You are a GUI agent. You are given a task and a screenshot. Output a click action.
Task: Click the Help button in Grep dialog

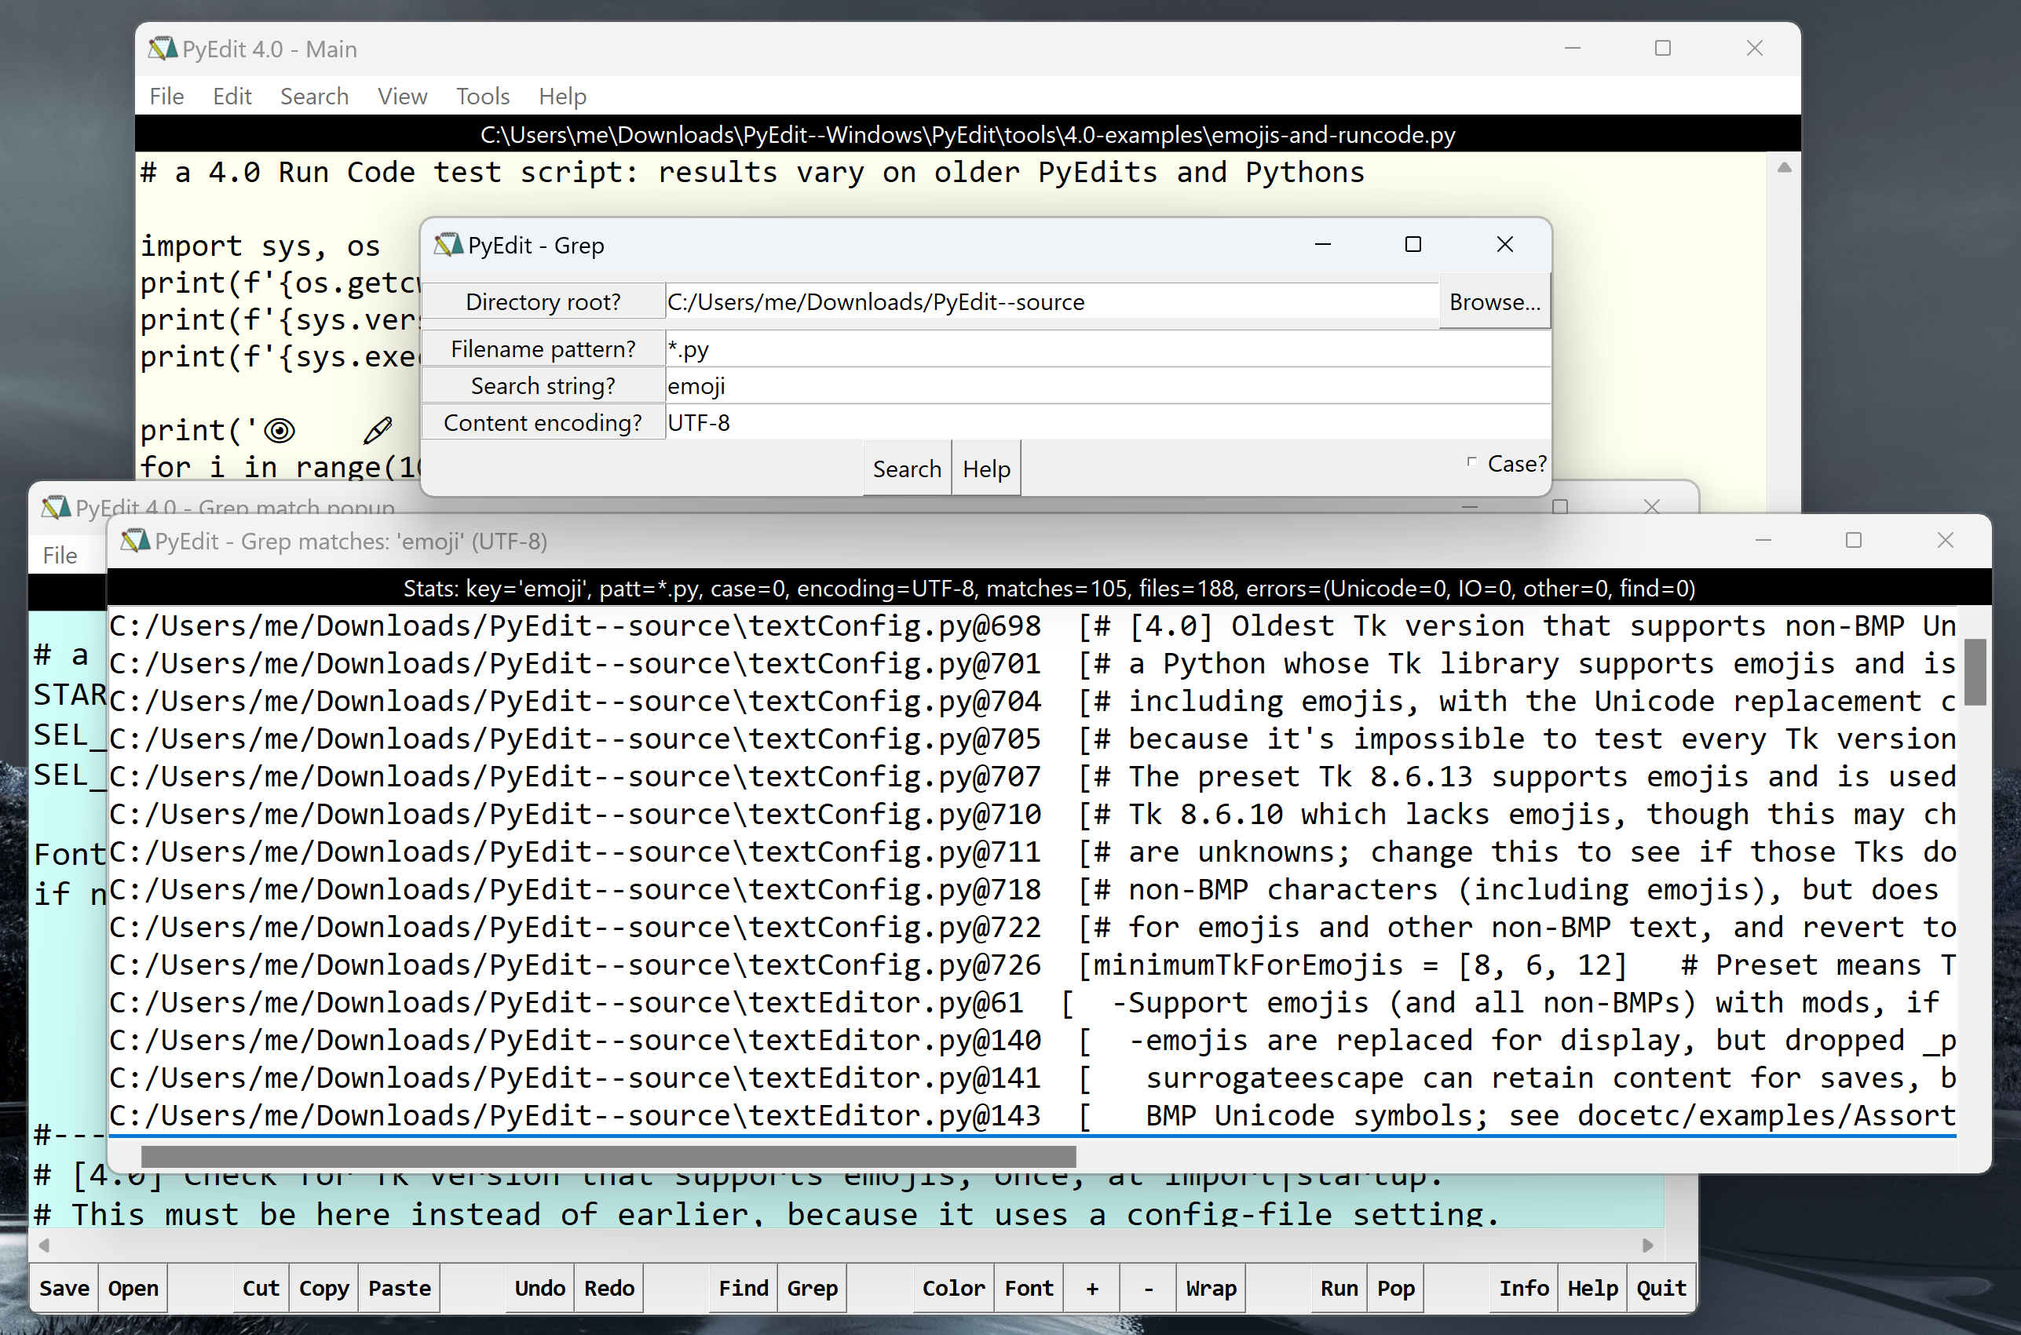tap(986, 469)
